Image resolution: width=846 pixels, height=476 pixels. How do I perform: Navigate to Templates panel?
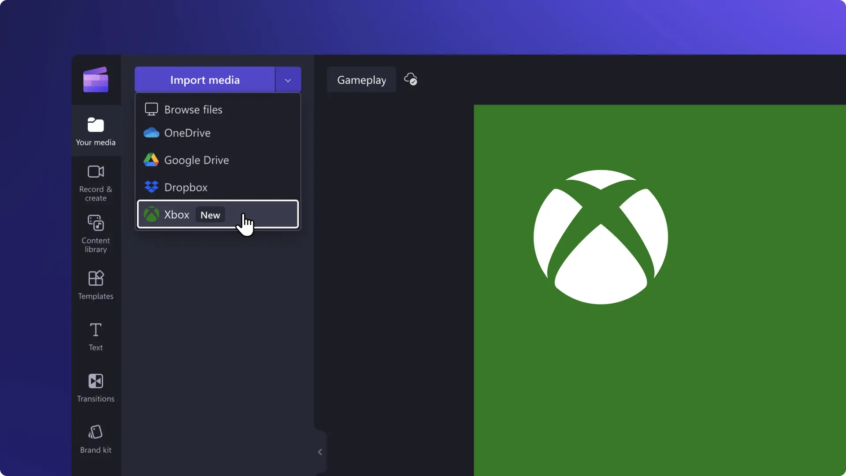point(95,284)
